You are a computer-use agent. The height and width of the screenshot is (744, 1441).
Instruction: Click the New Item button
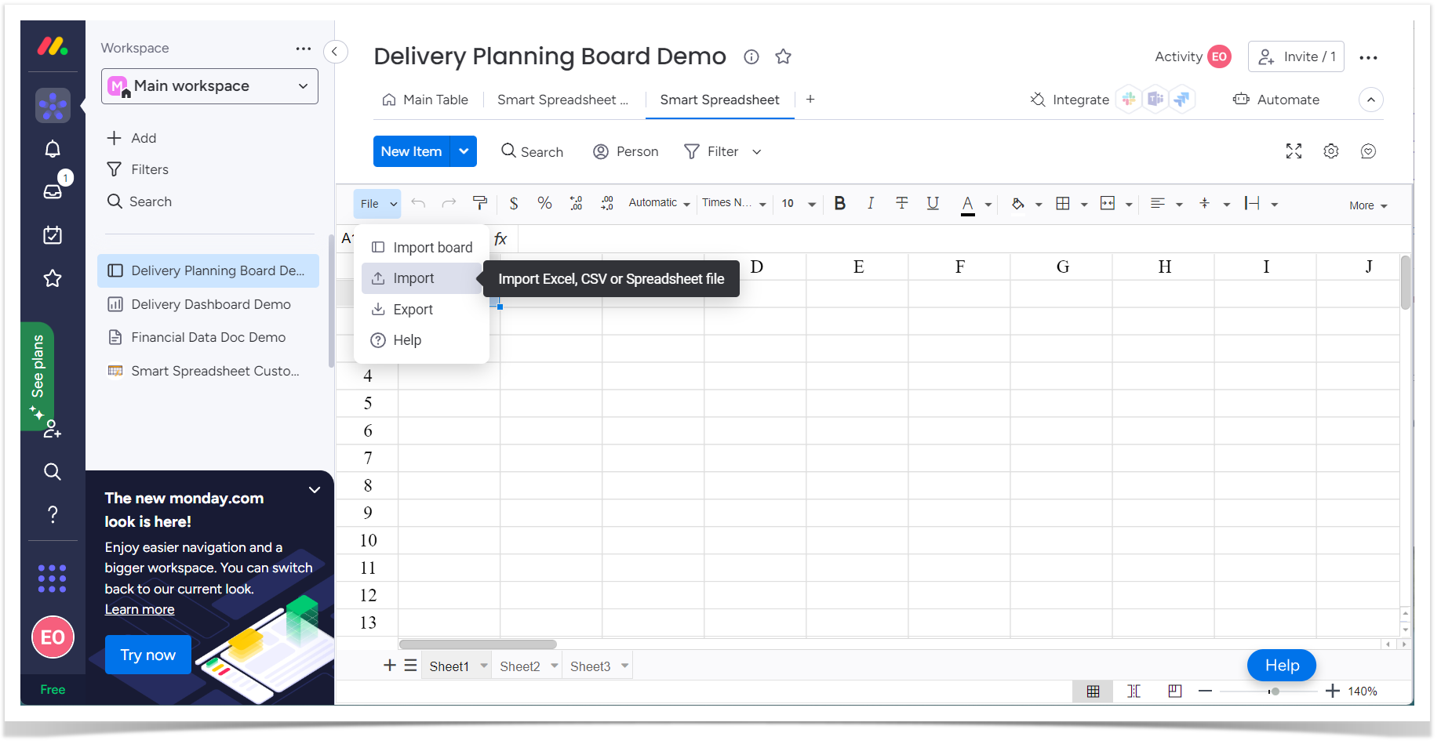(x=411, y=151)
